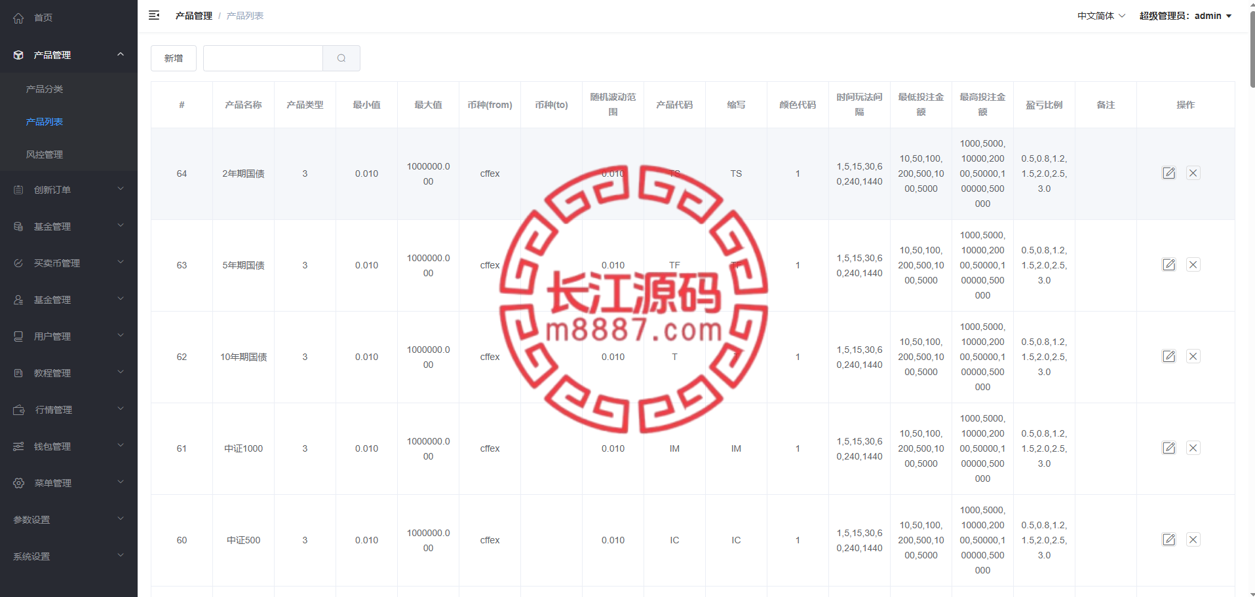The image size is (1255, 597).
Task: Edit the 中证1000 product row
Action: [1168, 448]
